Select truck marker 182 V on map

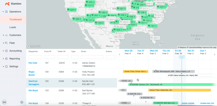click(x=103, y=12)
